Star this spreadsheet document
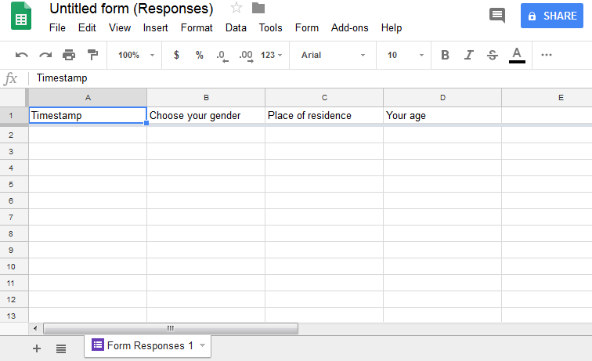This screenshot has height=361, width=592. tap(236, 9)
